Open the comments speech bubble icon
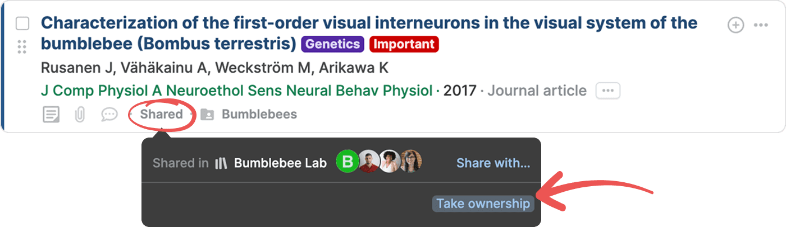The image size is (786, 227). click(x=109, y=115)
